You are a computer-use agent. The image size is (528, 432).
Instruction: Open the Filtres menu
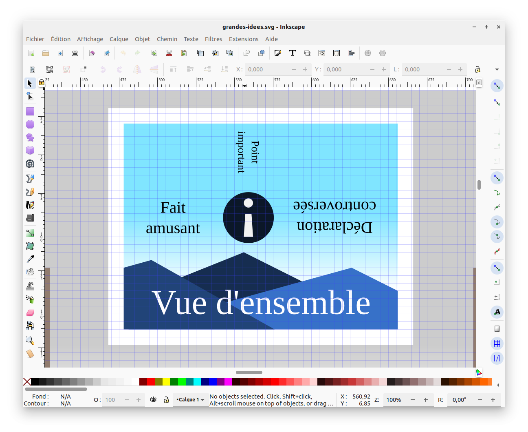213,39
